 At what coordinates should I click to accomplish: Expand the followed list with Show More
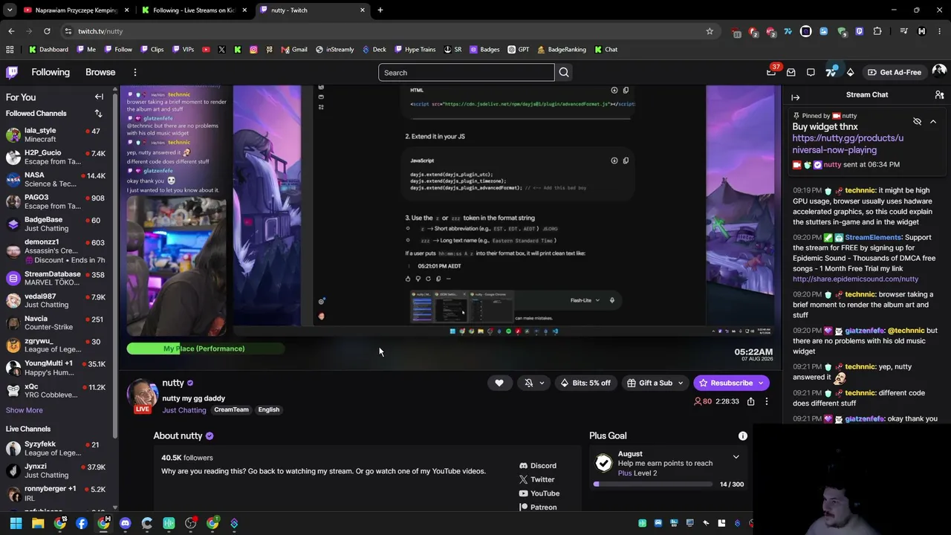(25, 410)
